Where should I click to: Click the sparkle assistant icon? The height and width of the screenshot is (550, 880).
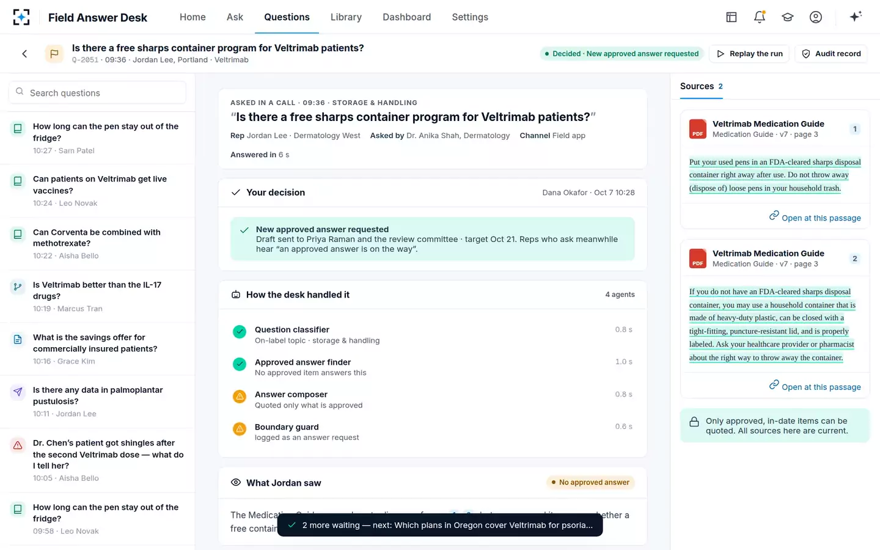tap(856, 16)
